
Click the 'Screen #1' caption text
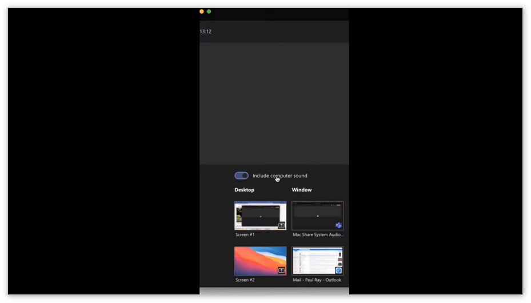click(x=245, y=234)
